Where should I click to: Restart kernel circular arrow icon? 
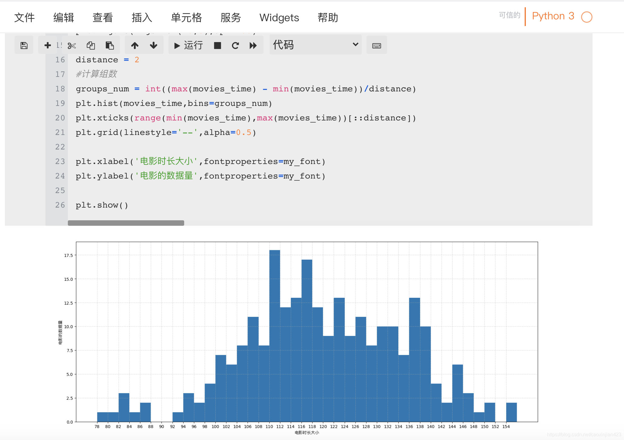[x=235, y=45]
